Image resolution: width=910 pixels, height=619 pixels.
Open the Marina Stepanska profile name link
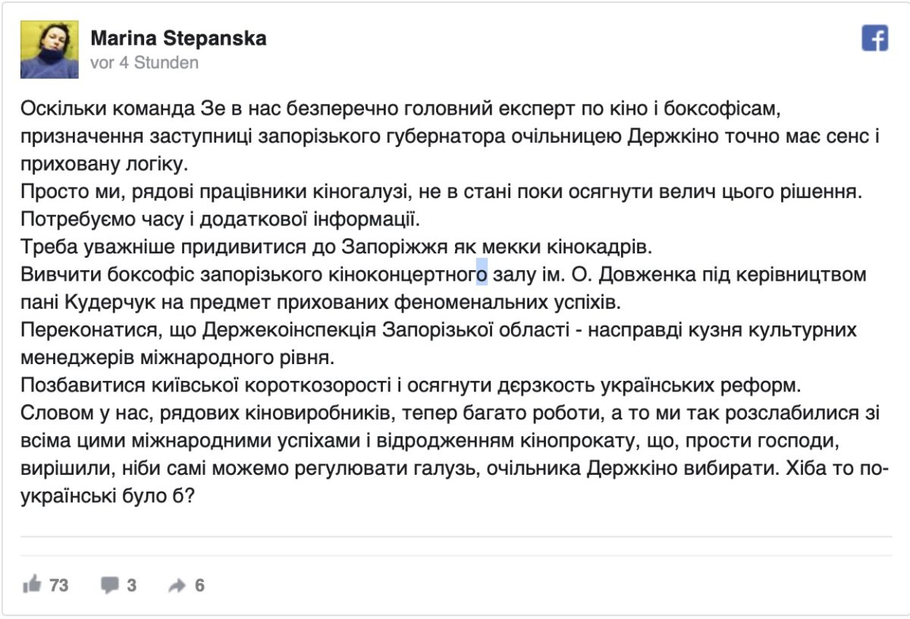[178, 38]
